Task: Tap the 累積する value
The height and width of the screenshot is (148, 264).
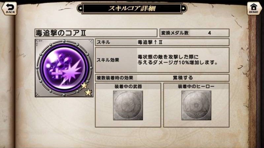Action: click(x=183, y=78)
